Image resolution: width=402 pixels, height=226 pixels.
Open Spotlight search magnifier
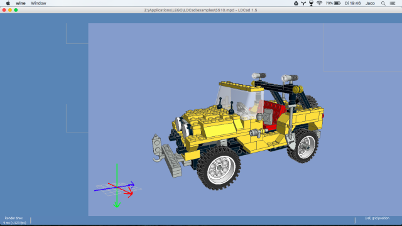(x=383, y=3)
